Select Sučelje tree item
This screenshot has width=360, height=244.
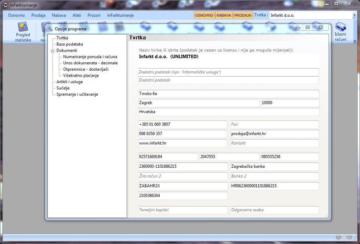[63, 88]
